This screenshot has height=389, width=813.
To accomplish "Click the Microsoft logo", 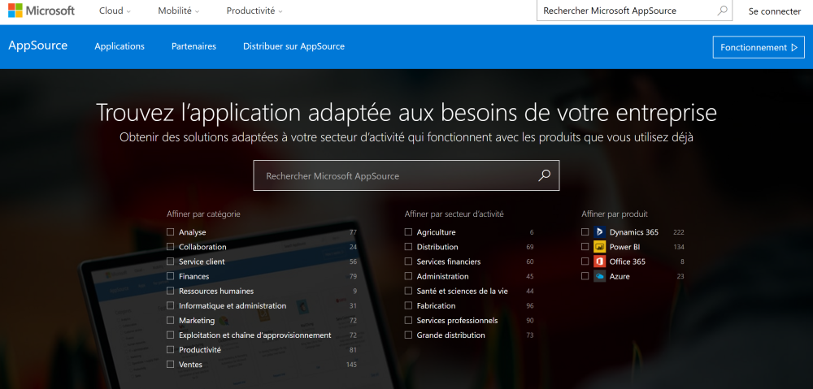I will pyautogui.click(x=41, y=11).
